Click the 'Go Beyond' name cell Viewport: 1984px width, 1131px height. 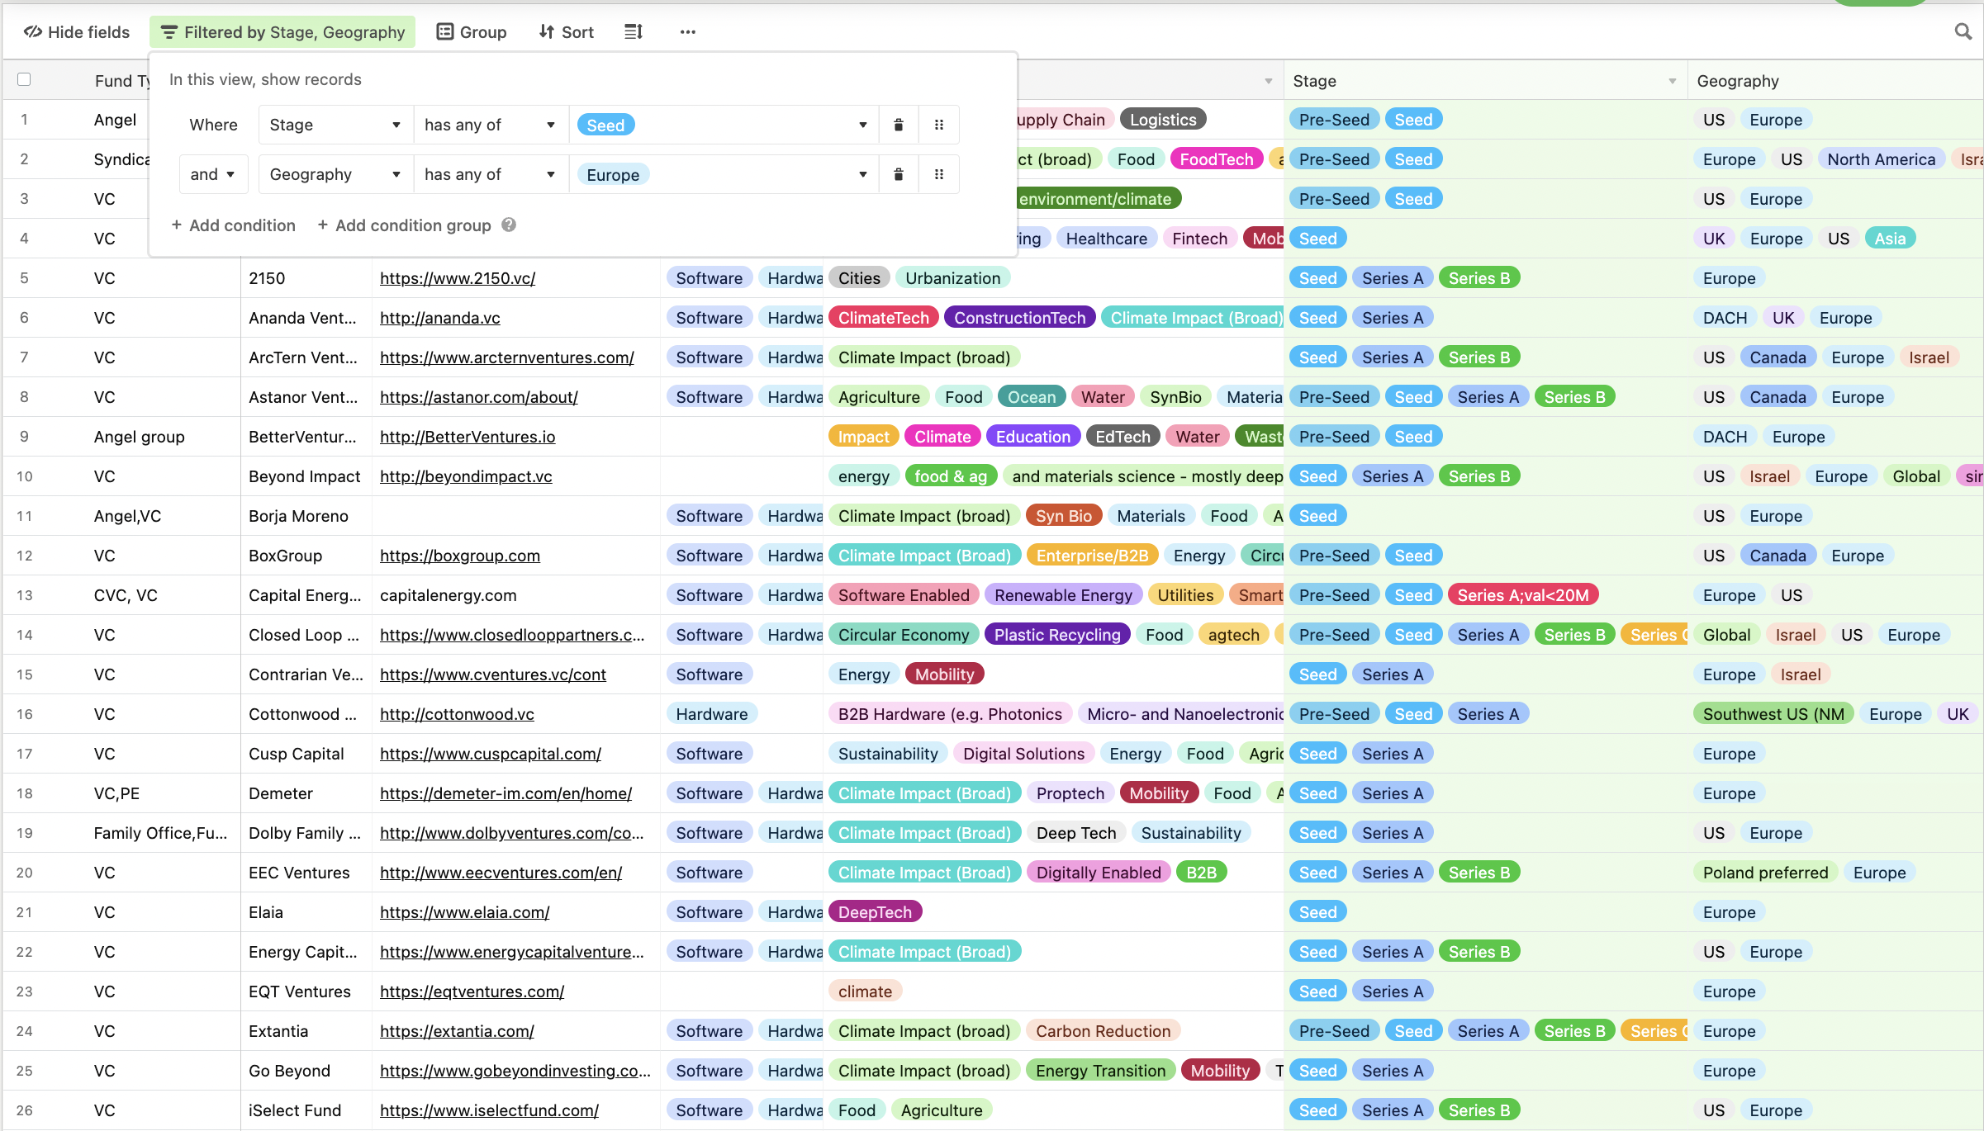point(306,1071)
